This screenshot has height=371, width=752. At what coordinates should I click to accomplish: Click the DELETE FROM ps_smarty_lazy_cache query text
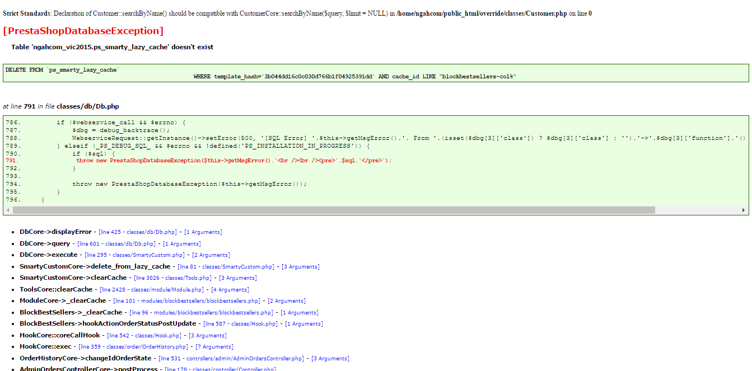tap(63, 70)
